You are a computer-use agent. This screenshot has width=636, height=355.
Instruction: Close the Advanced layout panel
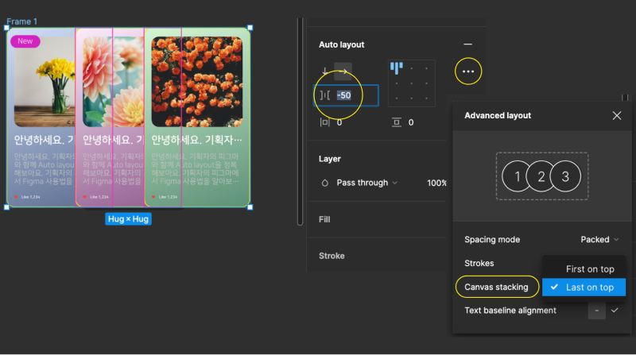coord(617,115)
